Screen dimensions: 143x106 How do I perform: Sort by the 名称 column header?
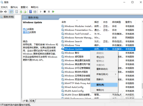tap(77, 22)
